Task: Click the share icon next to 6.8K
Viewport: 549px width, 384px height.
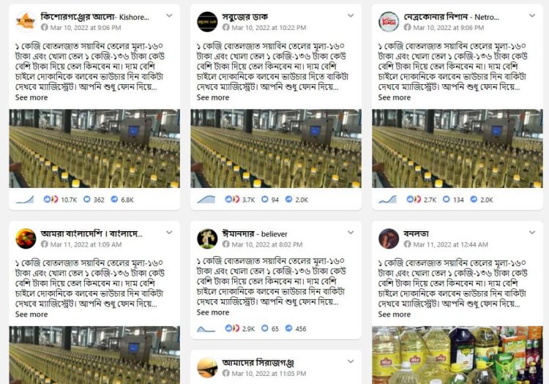Action: [114, 200]
